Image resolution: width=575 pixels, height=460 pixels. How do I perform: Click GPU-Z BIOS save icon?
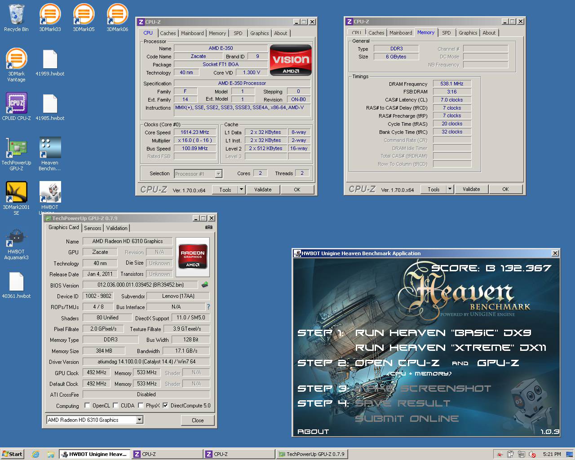click(x=205, y=284)
